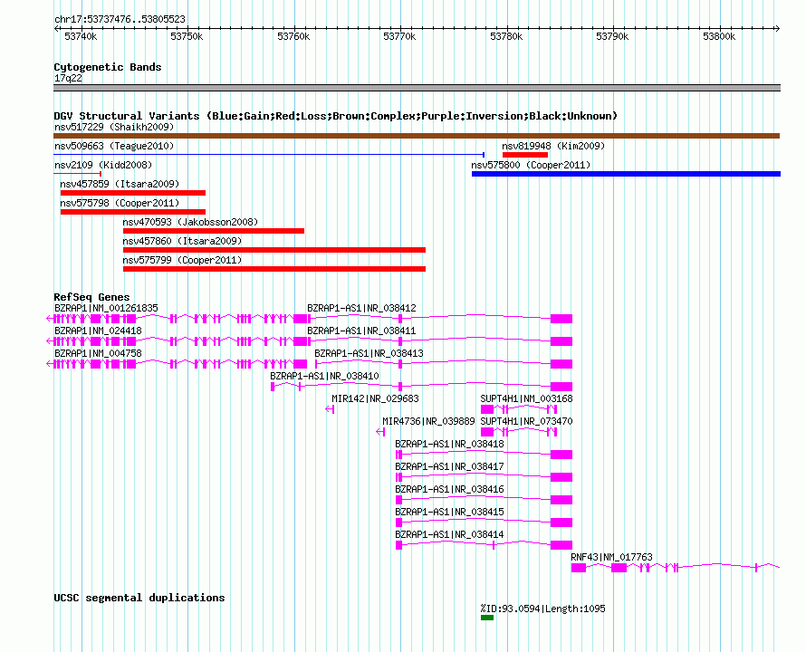The image size is (806, 652).
Task: Click the thick blue nsv575800 gain bar
Action: 626,174
